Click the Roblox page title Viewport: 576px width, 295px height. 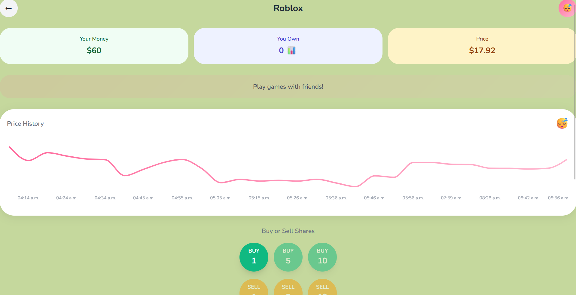pyautogui.click(x=288, y=8)
